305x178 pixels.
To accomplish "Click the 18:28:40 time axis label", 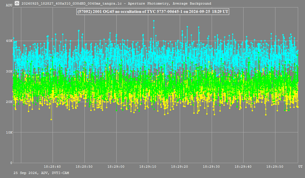I will point(52,167).
